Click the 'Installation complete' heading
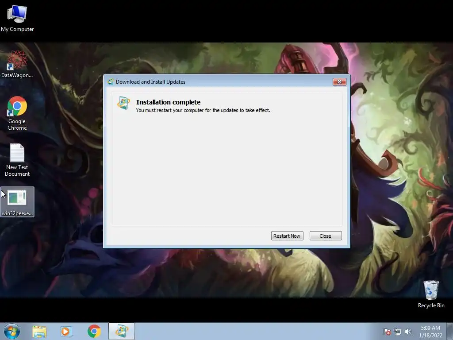 click(x=169, y=102)
